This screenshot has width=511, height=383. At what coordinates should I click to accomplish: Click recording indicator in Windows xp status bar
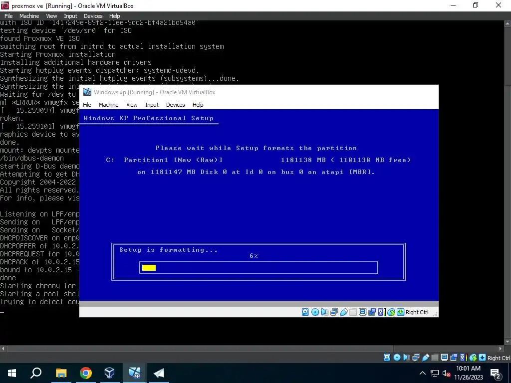click(x=372, y=312)
